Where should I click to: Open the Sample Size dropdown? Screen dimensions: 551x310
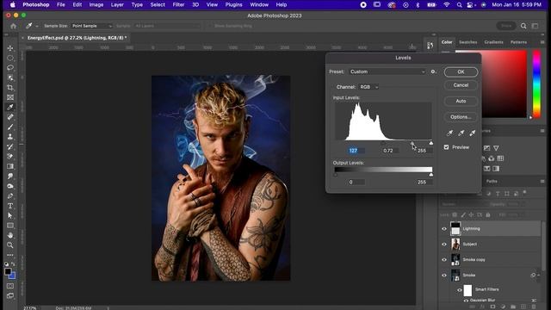pos(91,26)
